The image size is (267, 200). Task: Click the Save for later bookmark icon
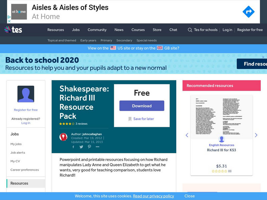coord(130,119)
